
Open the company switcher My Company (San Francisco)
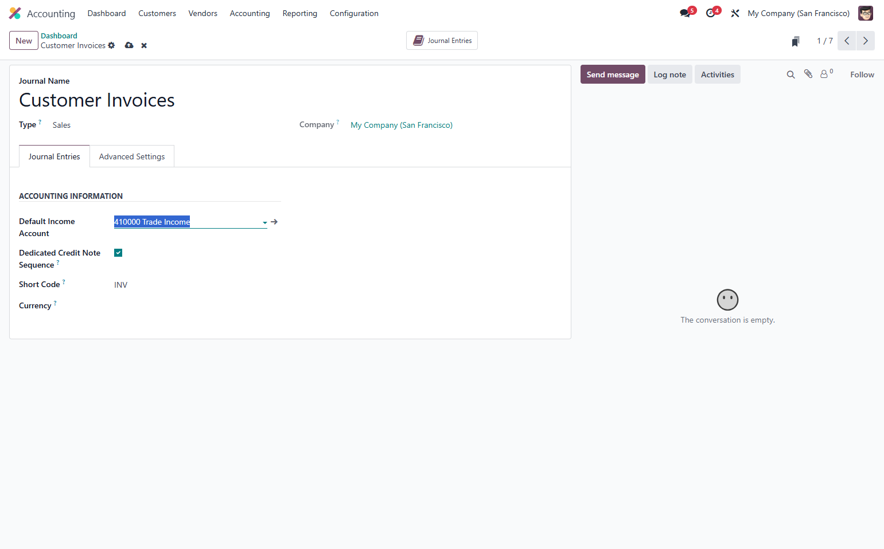pyautogui.click(x=799, y=13)
